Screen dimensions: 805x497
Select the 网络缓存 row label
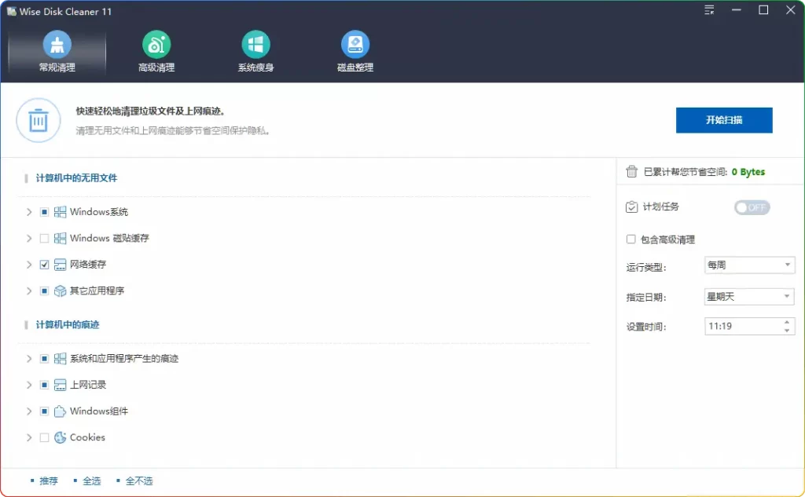(x=88, y=265)
